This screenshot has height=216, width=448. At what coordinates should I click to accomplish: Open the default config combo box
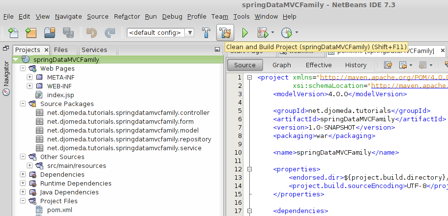[161, 32]
